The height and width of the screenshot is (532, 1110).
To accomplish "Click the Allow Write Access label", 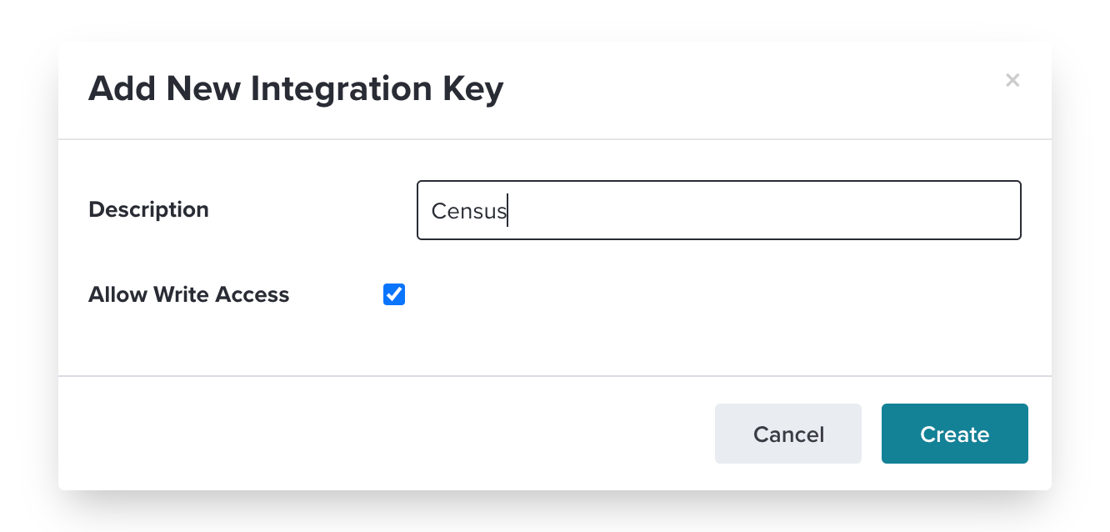I will 188,294.
